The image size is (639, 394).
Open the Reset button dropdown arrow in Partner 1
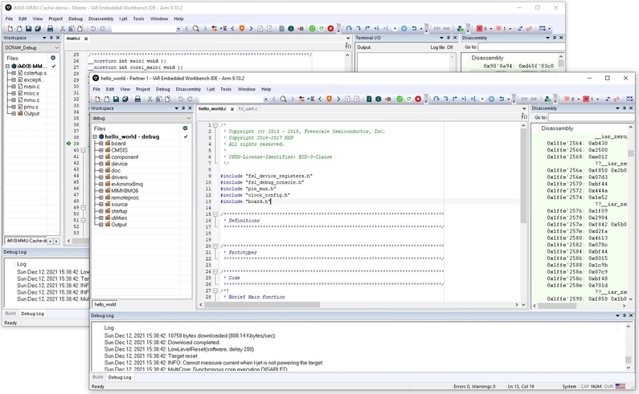(x=509, y=100)
